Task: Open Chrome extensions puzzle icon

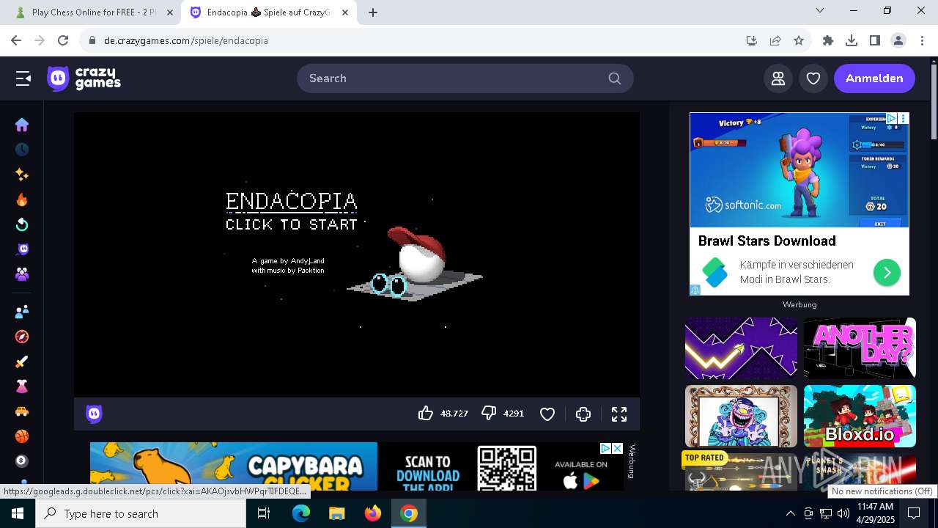Action: point(828,40)
